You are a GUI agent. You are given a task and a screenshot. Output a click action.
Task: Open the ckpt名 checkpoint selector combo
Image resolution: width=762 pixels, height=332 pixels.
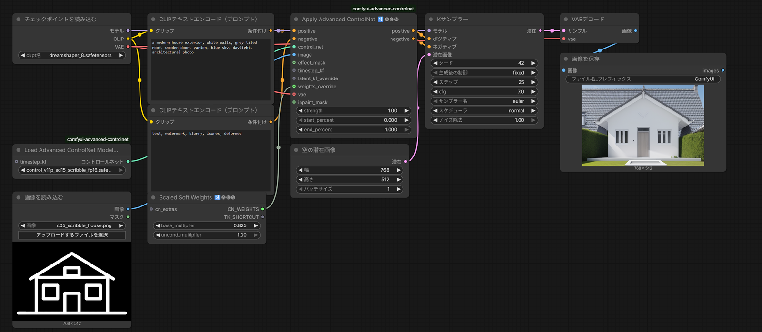[x=72, y=55]
